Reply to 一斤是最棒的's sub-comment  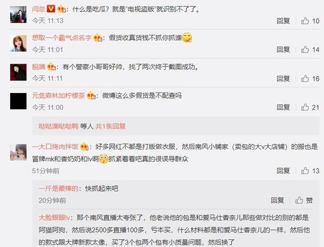tap(277, 200)
